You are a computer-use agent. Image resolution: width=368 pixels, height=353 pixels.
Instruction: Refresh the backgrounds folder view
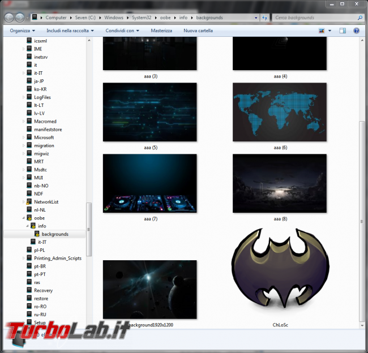click(x=265, y=18)
